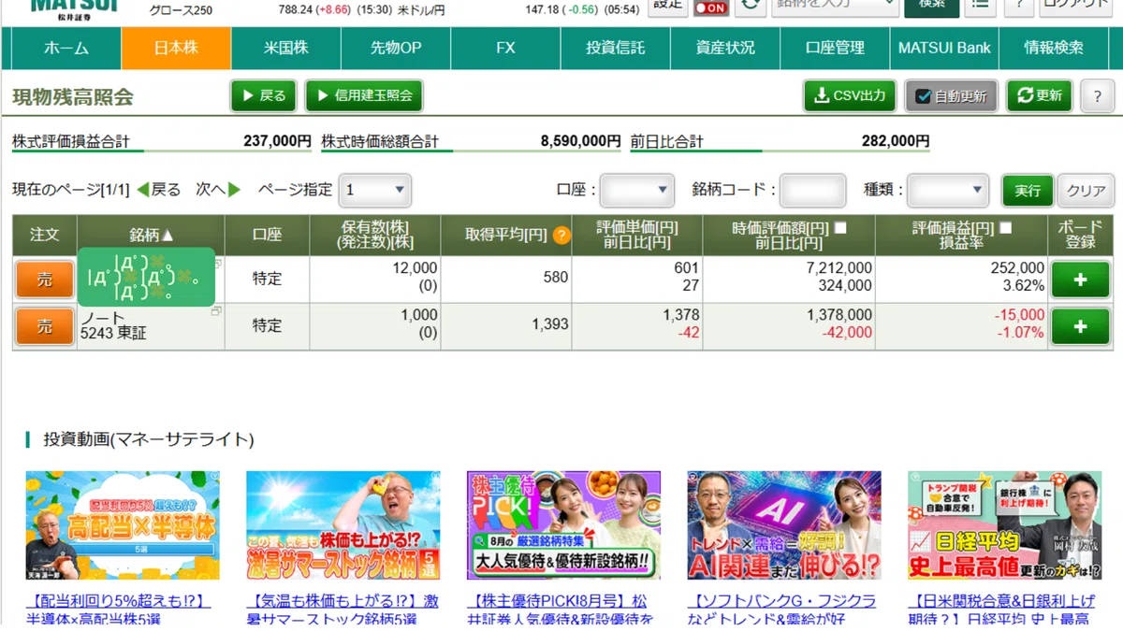Click the -15,000 loss value cell
1123x631 pixels.
point(1019,315)
